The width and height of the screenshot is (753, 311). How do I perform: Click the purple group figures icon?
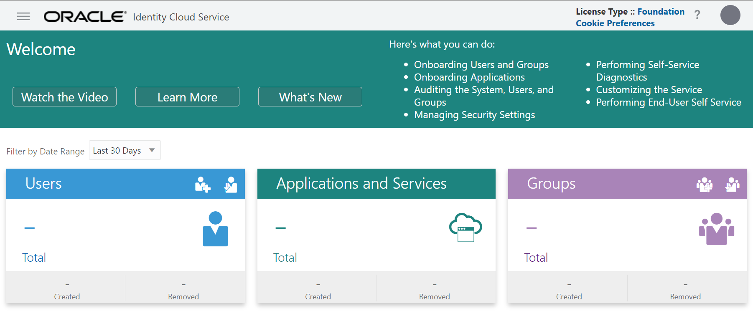tap(717, 229)
